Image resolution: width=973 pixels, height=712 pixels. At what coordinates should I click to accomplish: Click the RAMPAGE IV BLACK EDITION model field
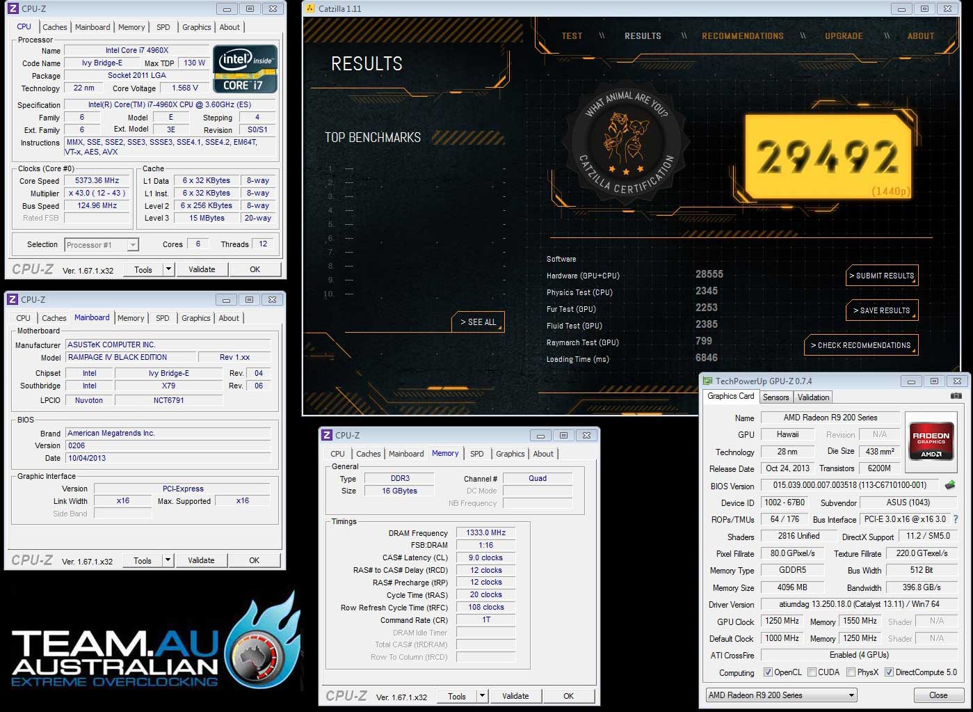tap(131, 357)
